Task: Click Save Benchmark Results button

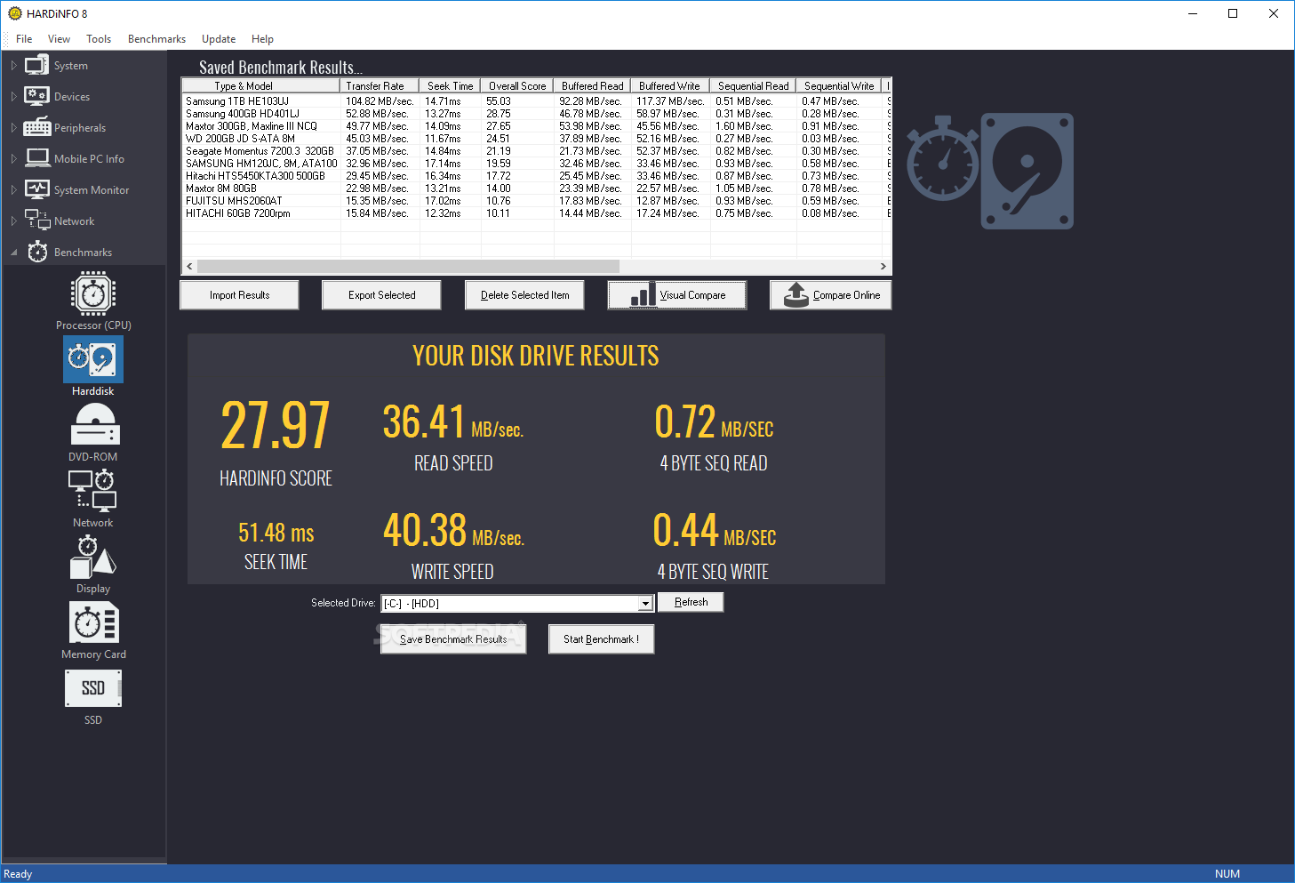Action: tap(453, 639)
